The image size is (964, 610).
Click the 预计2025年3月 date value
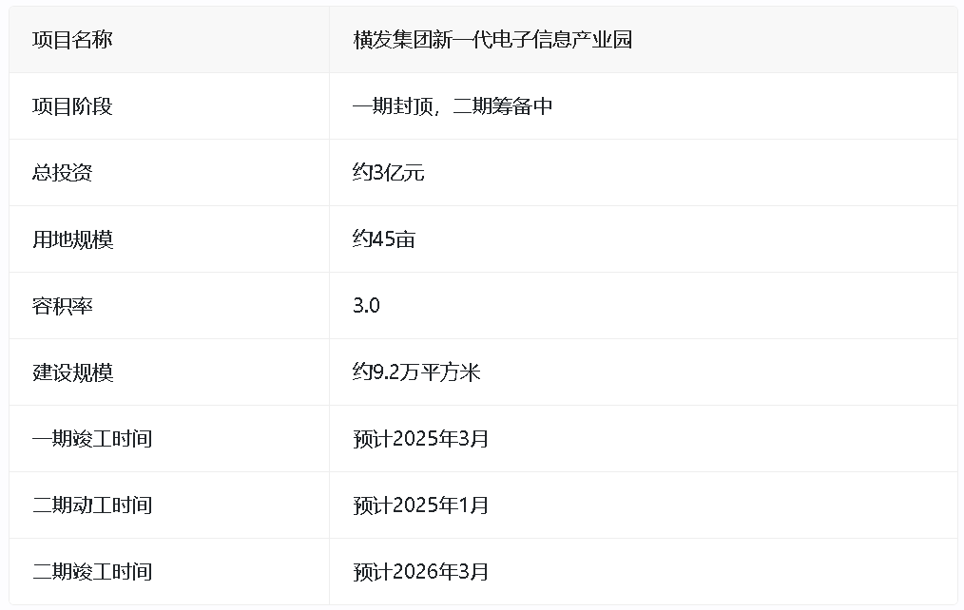pos(420,439)
